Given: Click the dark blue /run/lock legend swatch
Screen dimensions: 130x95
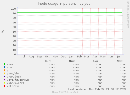Looking at the screenshot, I should click(4, 76).
